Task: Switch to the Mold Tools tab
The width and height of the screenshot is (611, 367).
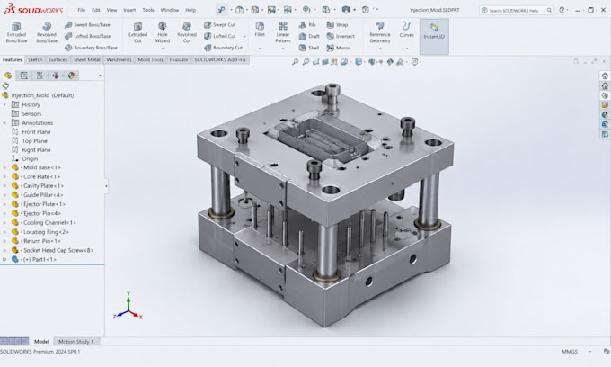Action: [150, 59]
